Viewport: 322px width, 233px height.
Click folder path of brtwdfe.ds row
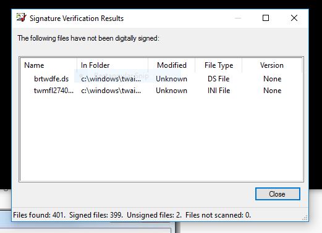[111, 79]
